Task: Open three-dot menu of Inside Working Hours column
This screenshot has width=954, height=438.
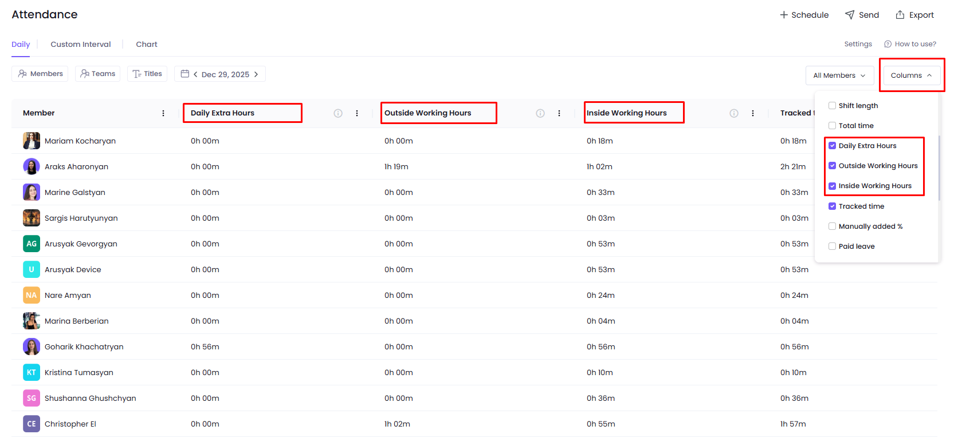Action: click(x=753, y=113)
